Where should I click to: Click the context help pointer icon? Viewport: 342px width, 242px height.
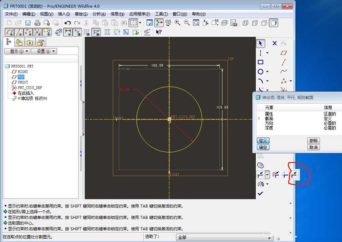point(159,32)
